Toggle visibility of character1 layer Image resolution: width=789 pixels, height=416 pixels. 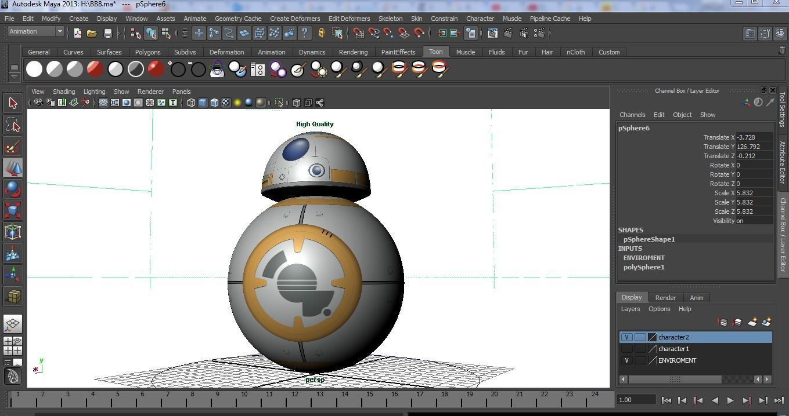(x=626, y=349)
